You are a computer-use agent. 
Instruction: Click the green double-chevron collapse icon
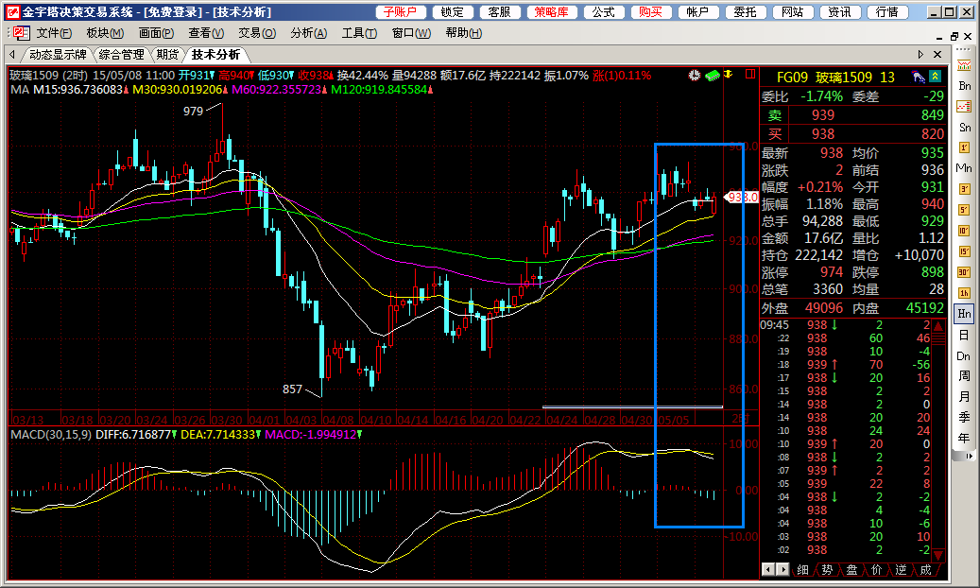(x=935, y=77)
